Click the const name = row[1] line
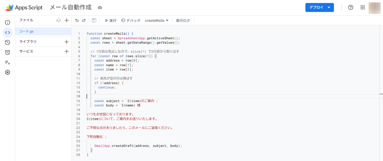This screenshot has width=383, height=161. [114, 65]
